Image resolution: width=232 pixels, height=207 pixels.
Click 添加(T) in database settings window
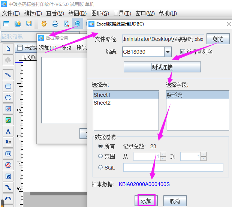pos(48,48)
